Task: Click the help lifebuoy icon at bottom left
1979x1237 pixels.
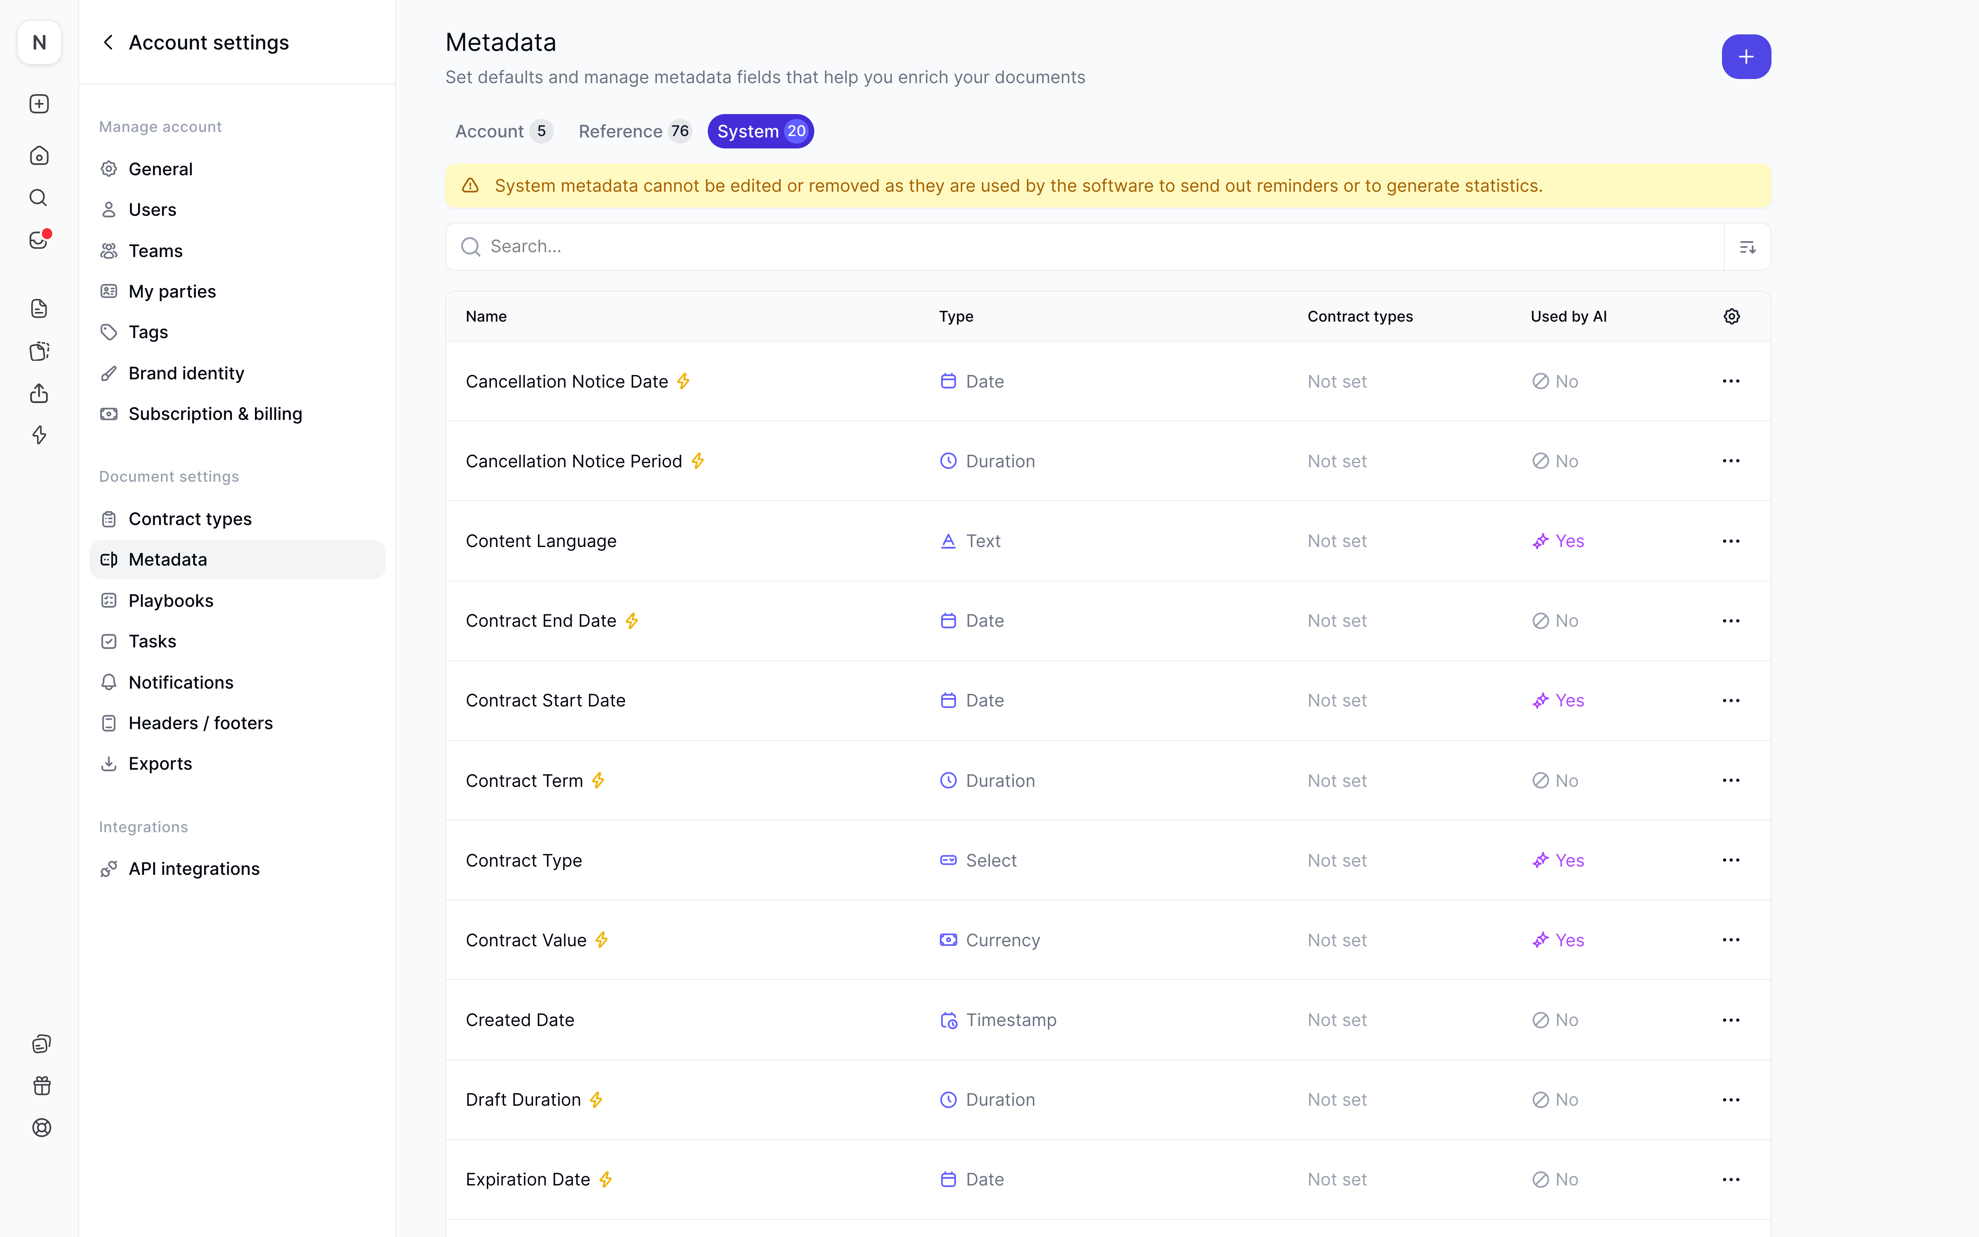Action: click(42, 1127)
